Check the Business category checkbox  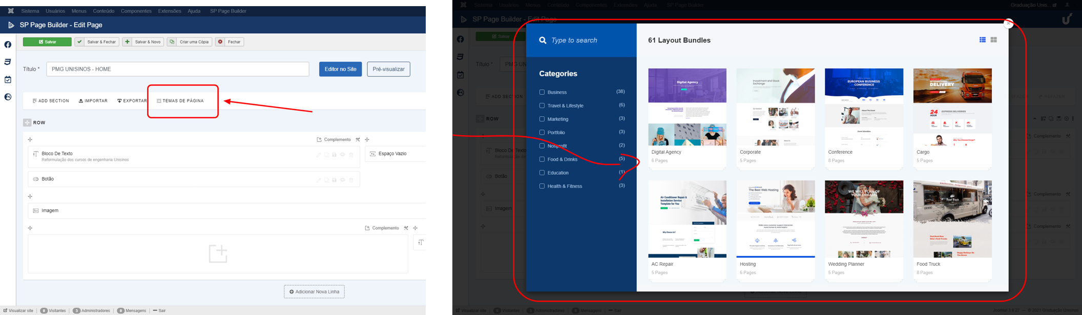coord(542,92)
